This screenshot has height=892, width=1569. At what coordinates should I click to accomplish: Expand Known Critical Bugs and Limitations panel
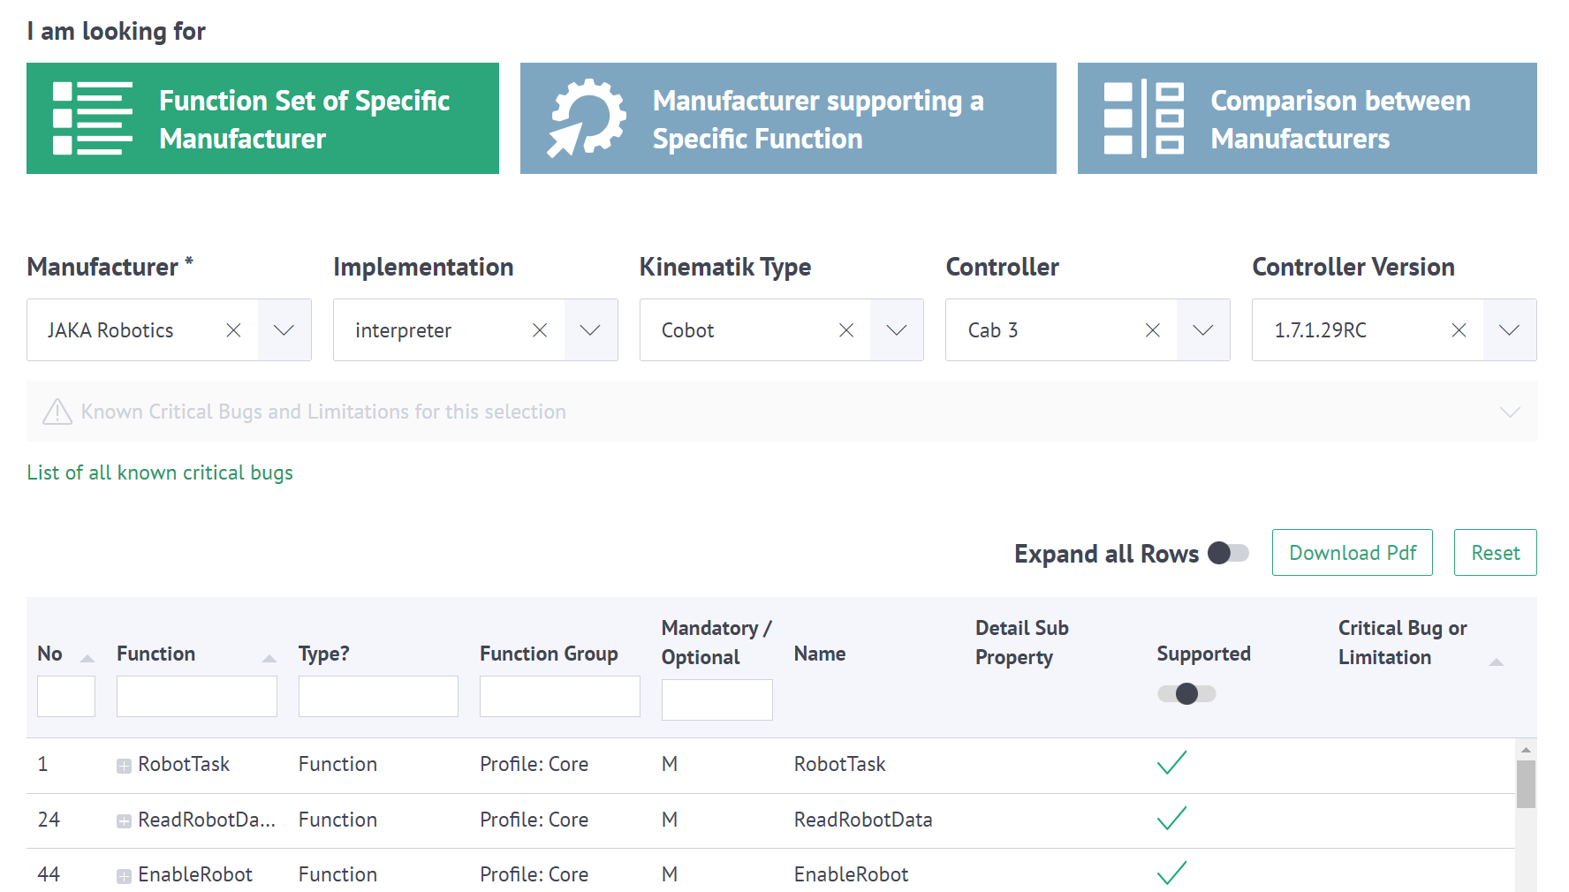1510,412
